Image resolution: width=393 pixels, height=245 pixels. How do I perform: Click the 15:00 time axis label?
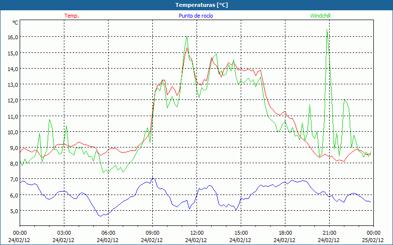(x=241, y=233)
